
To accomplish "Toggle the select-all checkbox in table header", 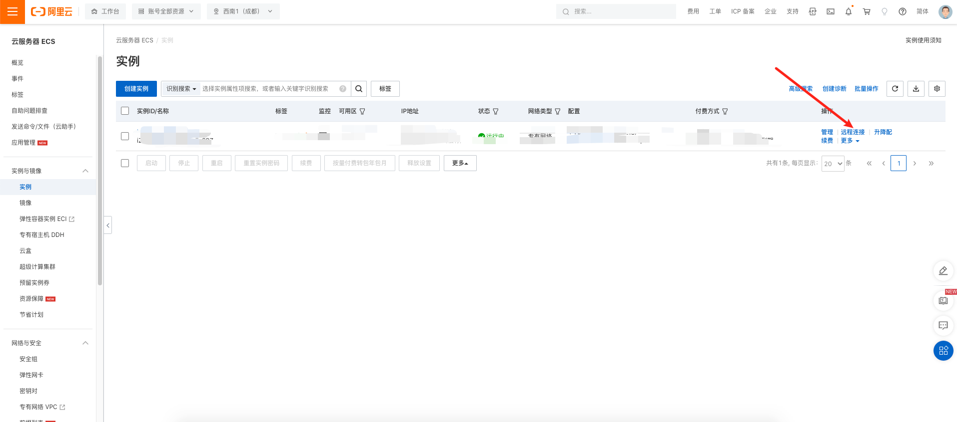I will (125, 111).
